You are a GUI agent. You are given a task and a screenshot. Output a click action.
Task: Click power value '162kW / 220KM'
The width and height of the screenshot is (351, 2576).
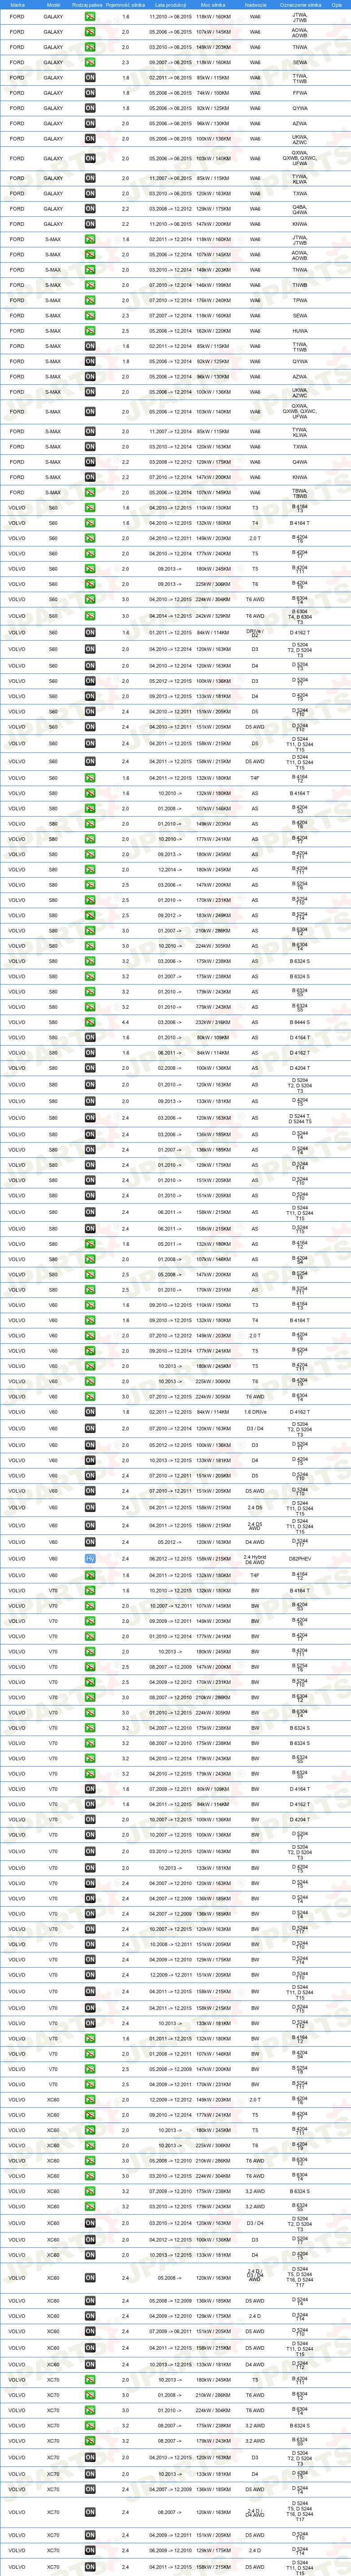(213, 331)
